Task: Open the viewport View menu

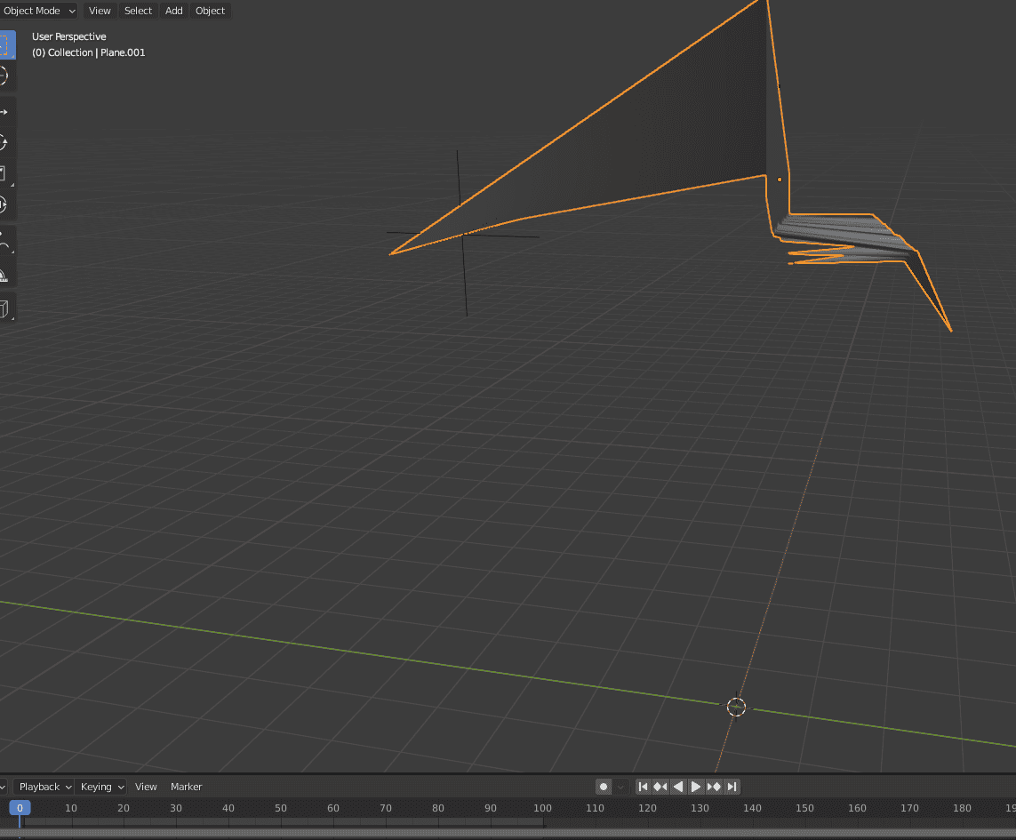Action: tap(99, 11)
